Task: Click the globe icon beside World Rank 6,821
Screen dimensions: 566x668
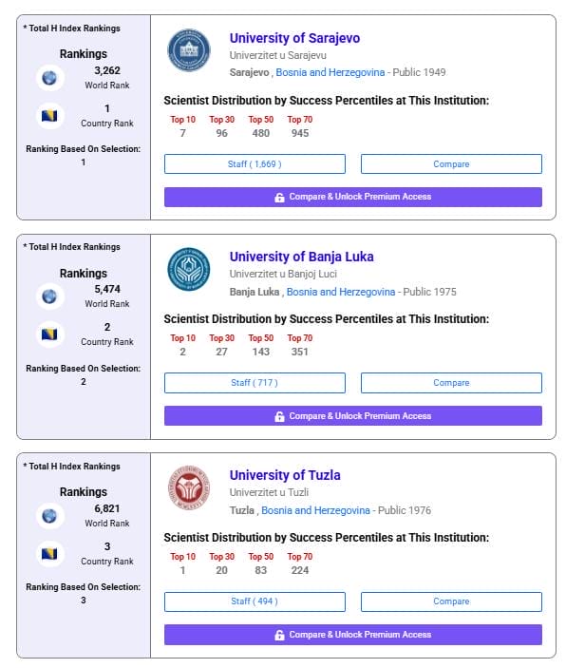Action: [49, 516]
